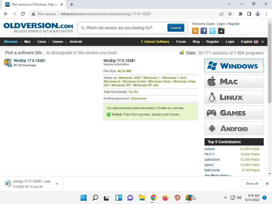The image size is (272, 204).
Task: Open the RSS feed icon
Action: click(x=195, y=31)
